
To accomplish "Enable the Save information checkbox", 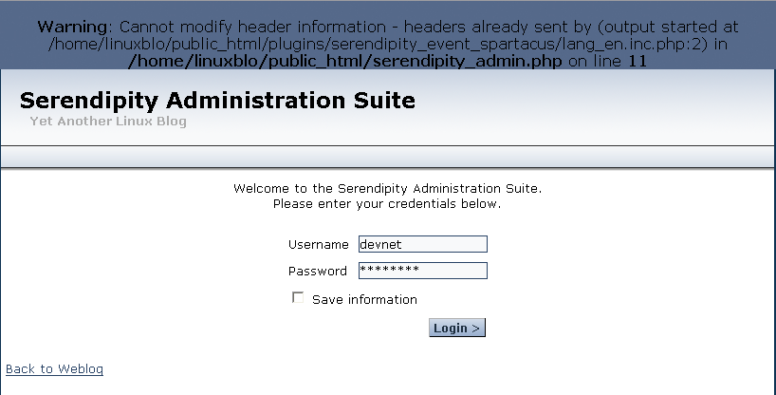I will pyautogui.click(x=299, y=298).
